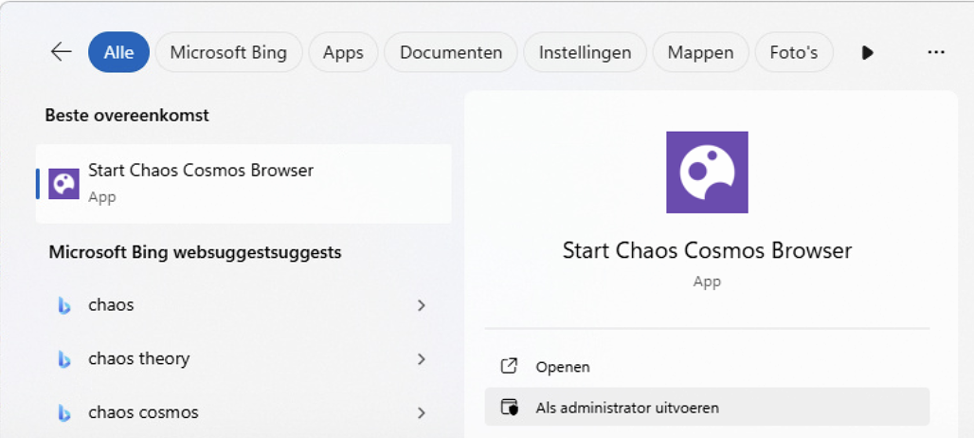
Task: Switch to the Microsoft Bing filter
Action: click(x=228, y=52)
